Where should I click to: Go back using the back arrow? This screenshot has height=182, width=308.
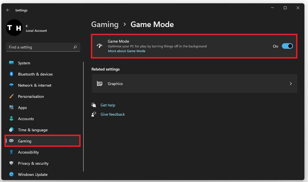pos(8,10)
